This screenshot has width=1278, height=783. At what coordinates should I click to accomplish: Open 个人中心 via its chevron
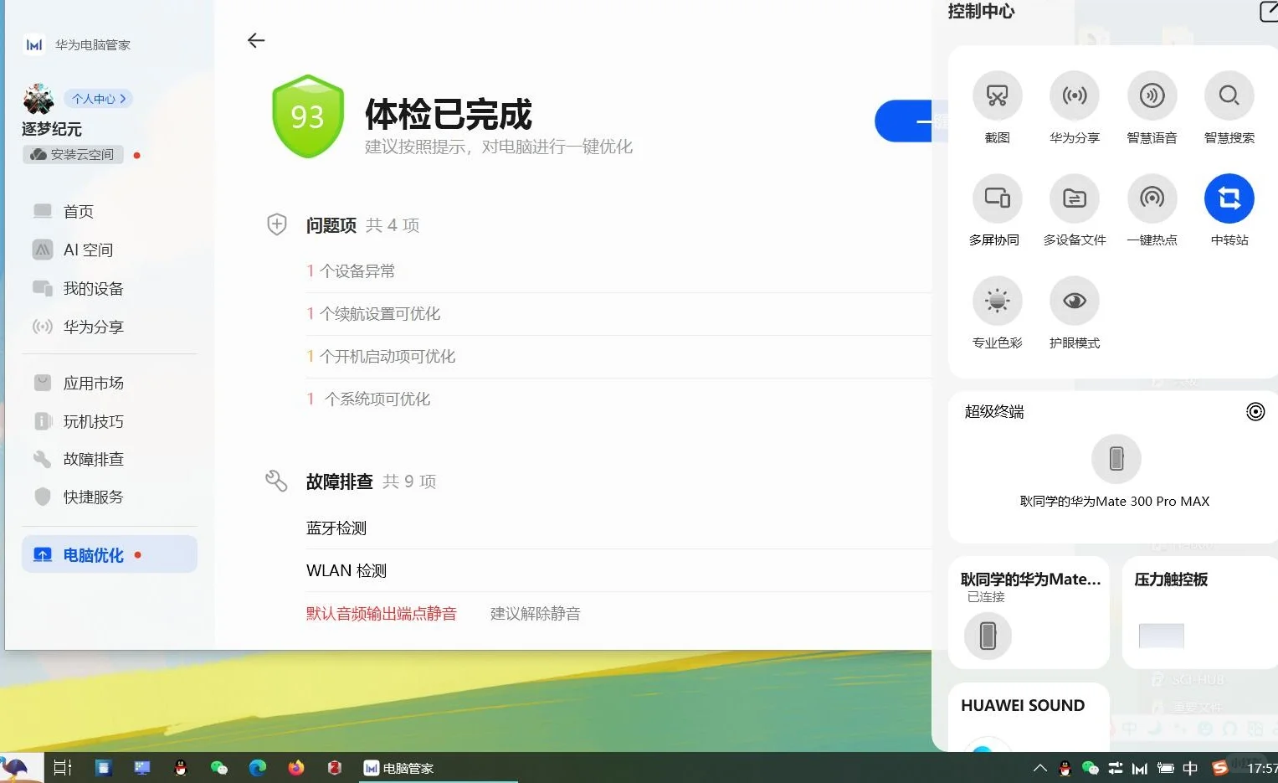[x=98, y=98]
